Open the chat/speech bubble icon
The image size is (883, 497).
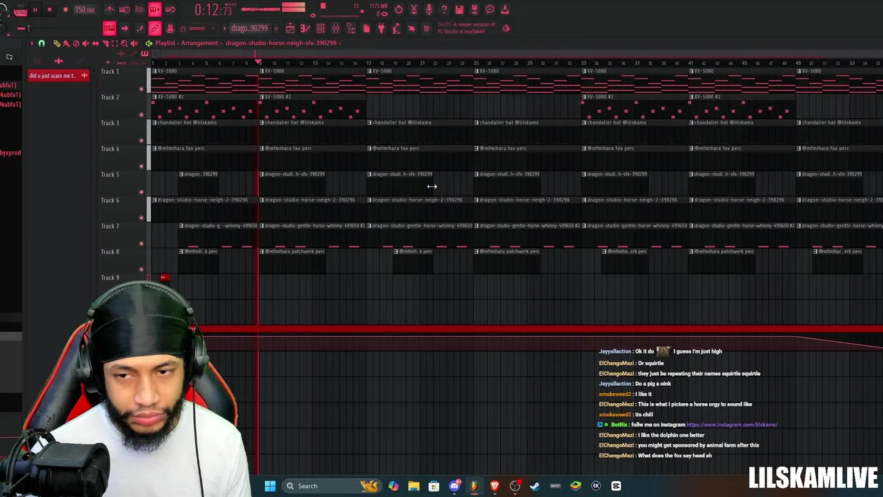pyautogui.click(x=490, y=9)
